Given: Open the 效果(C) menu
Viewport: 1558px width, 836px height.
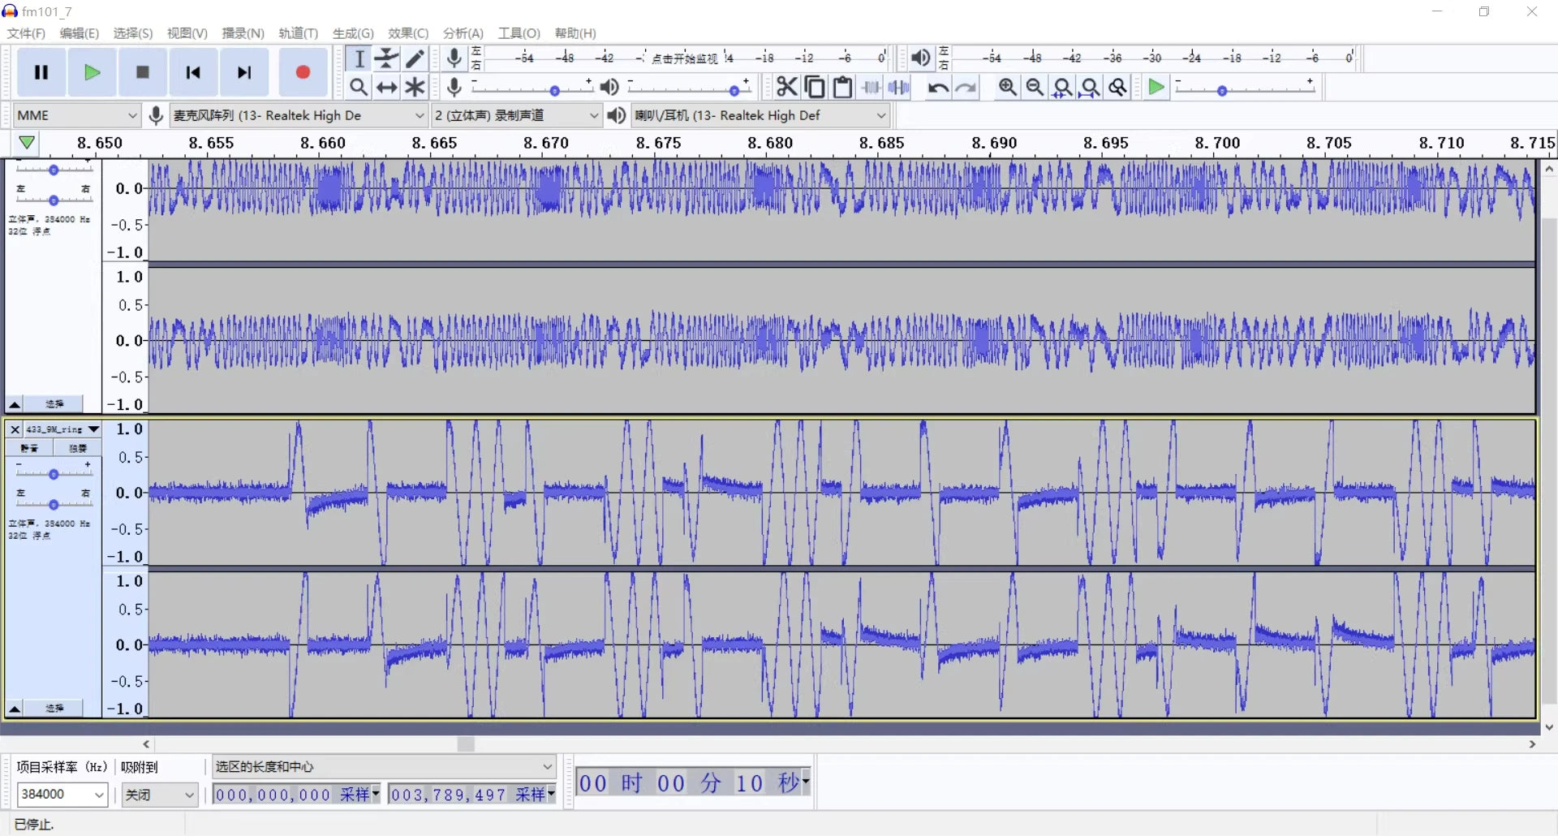Looking at the screenshot, I should point(407,33).
